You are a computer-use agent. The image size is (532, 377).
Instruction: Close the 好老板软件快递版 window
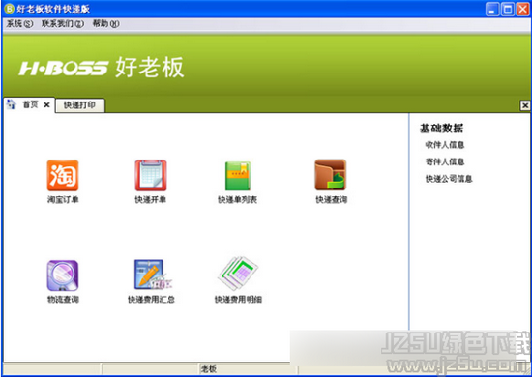tap(523, 9)
